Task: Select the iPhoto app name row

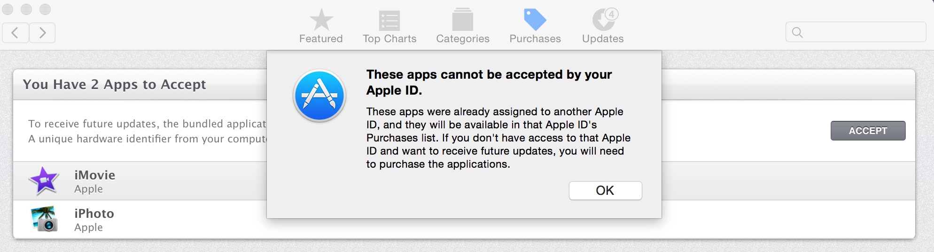Action: click(x=140, y=220)
